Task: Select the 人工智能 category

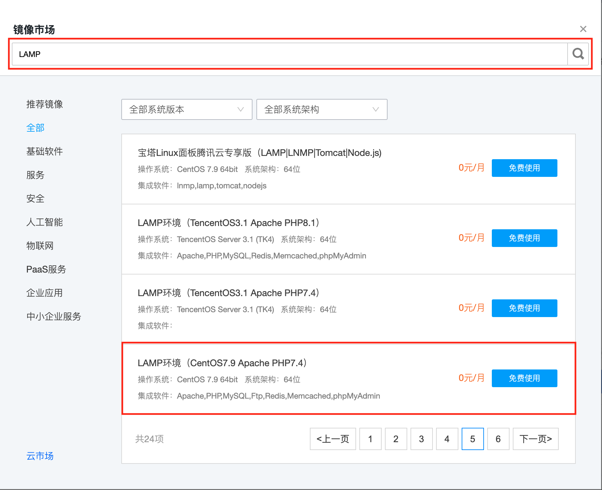Action: point(45,222)
